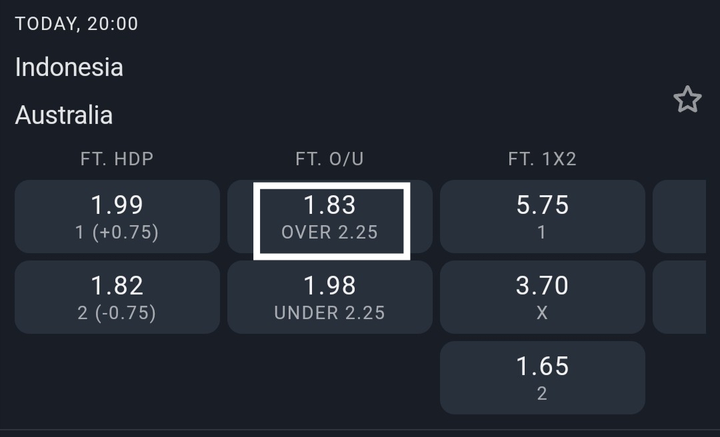Click the OVER 2.25 label text
This screenshot has height=437, width=720.
(330, 232)
